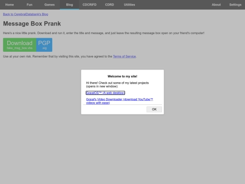Open the GopalOS web desktop link
The image size is (245, 184).
pyautogui.click(x=105, y=93)
